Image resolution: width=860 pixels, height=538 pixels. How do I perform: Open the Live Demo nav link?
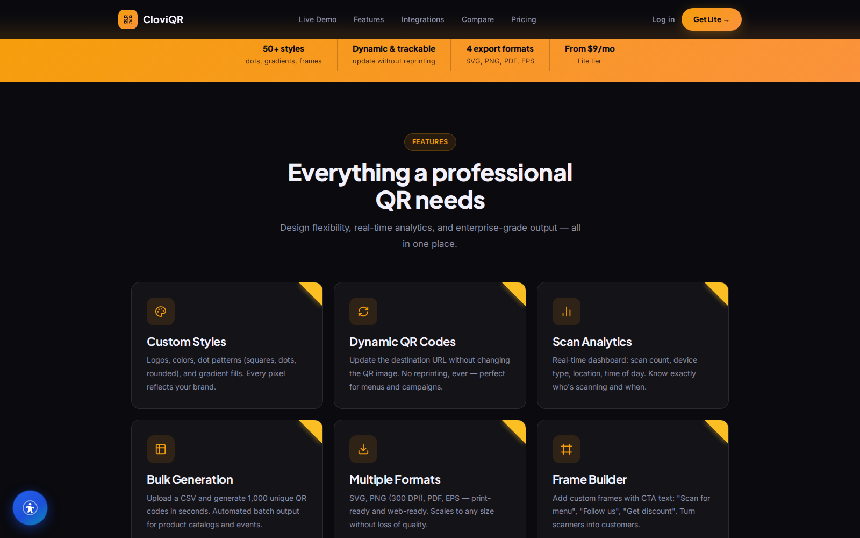318,19
